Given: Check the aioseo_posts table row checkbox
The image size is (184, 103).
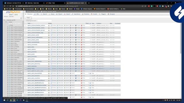Looking at the screenshot, I should click(x=26, y=40).
